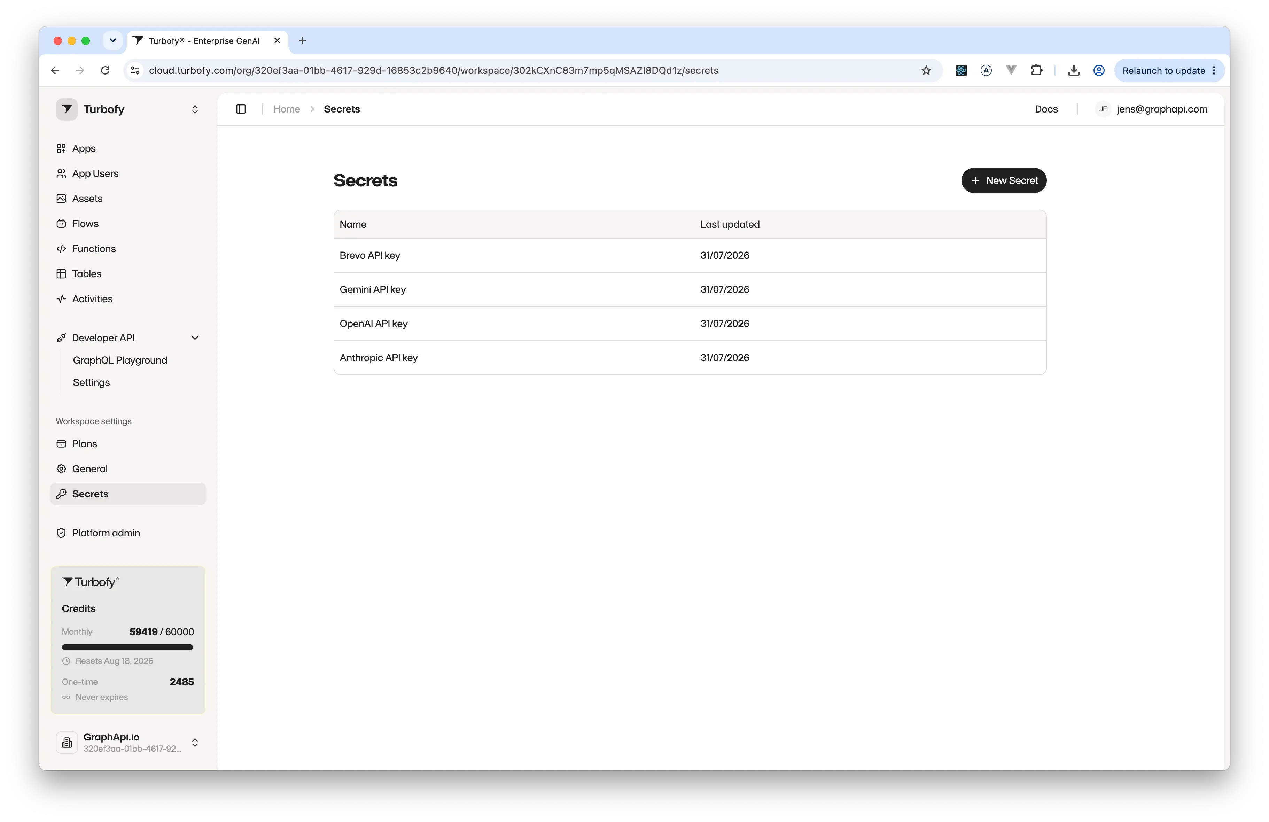
Task: Open a new browser tab
Action: 302,40
